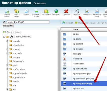The image size is (107, 91).
Task: Expand the .pki folder node
Action: pos(7,65)
